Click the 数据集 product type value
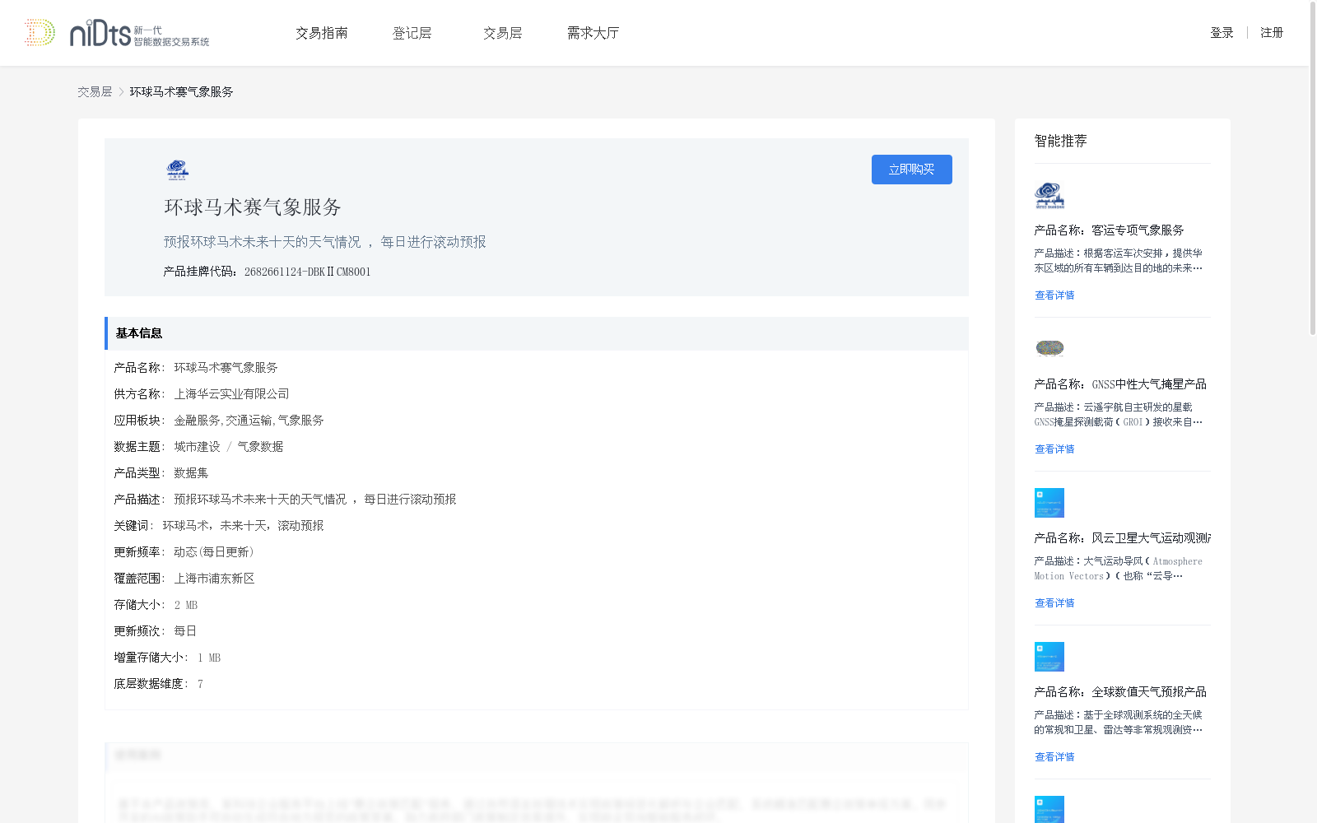Image resolution: width=1317 pixels, height=823 pixels. click(191, 473)
